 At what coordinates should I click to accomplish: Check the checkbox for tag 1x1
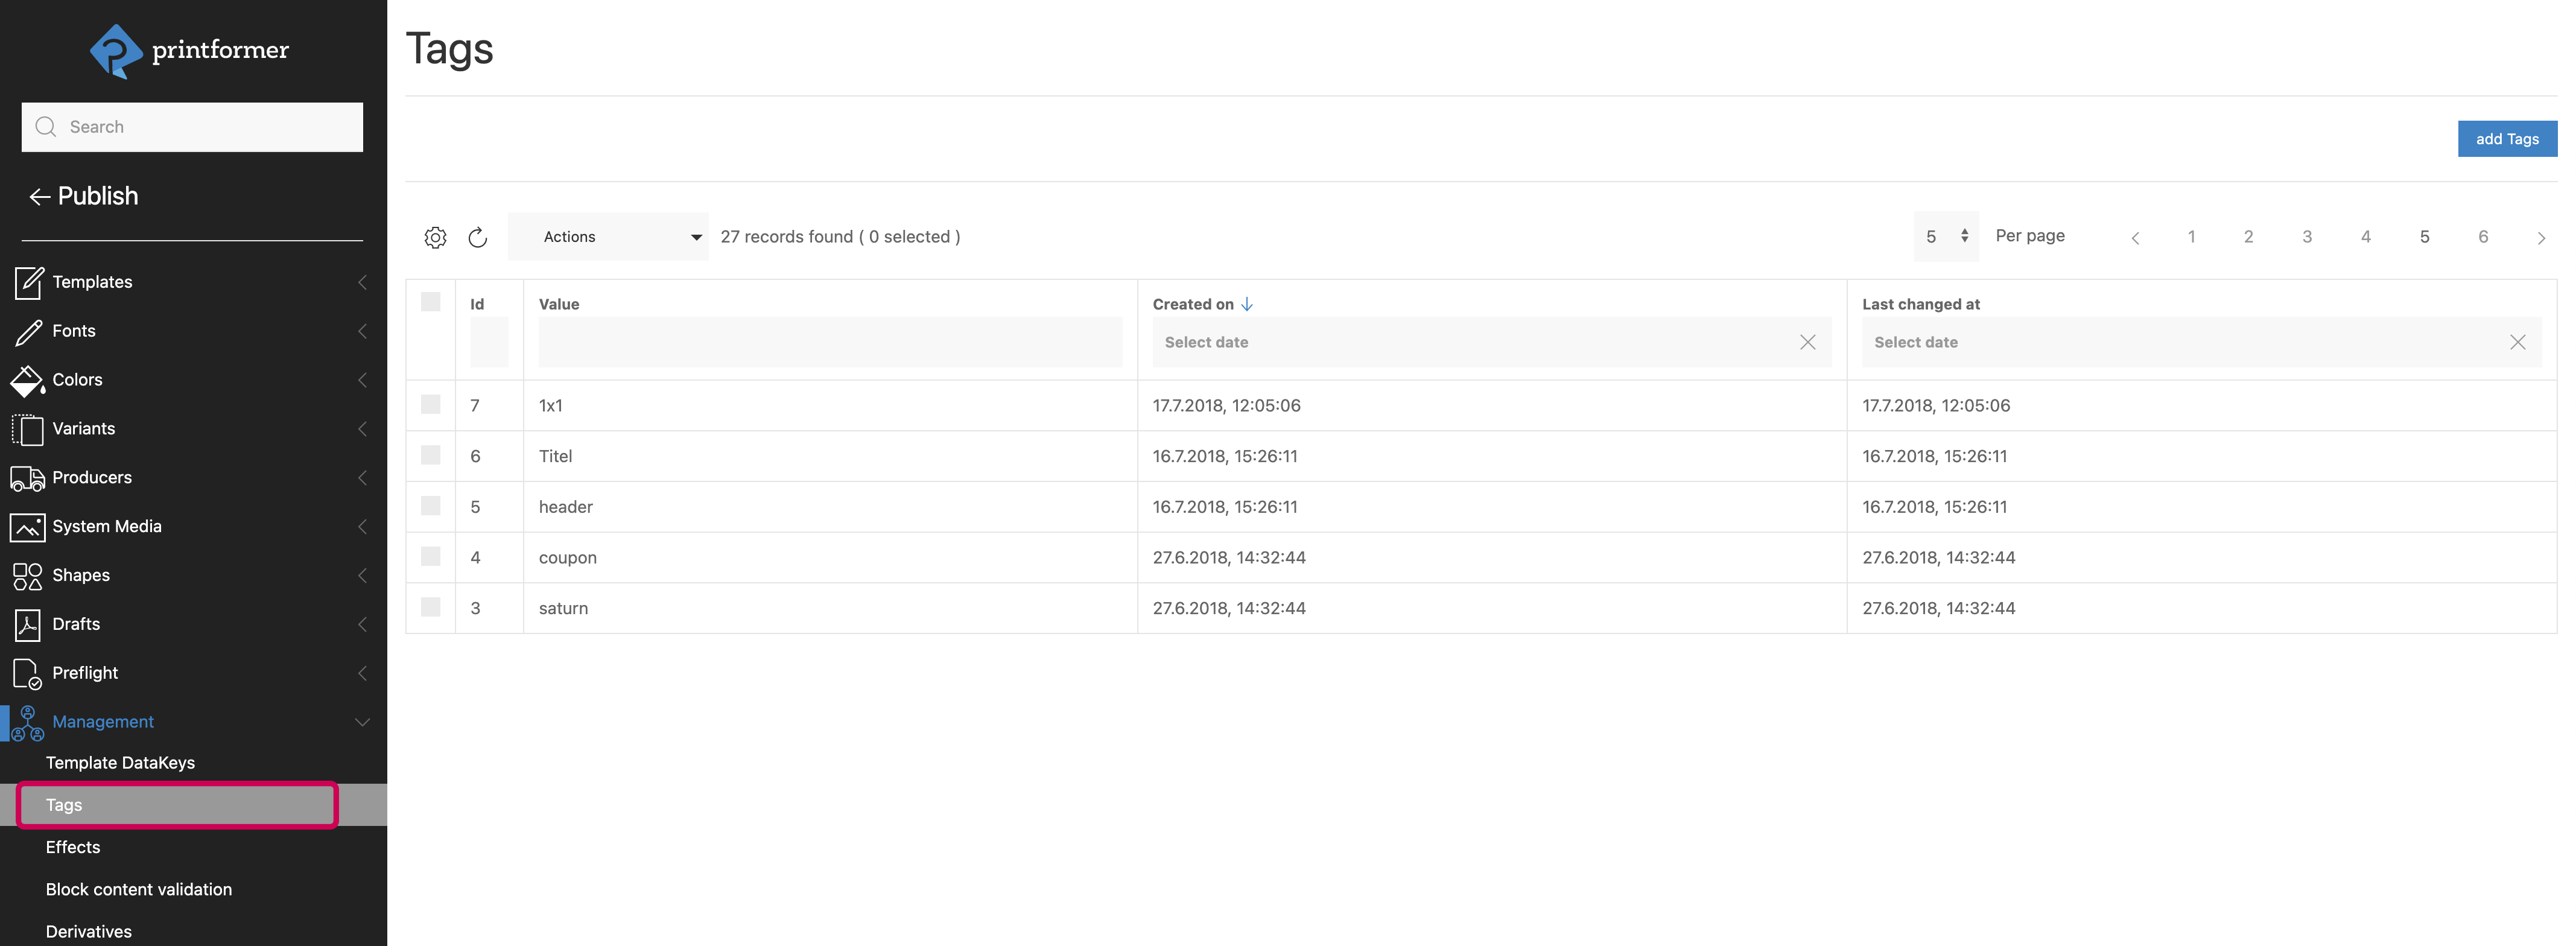431,404
